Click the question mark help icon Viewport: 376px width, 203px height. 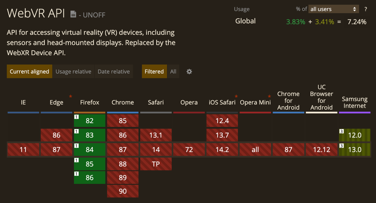tap(365, 9)
